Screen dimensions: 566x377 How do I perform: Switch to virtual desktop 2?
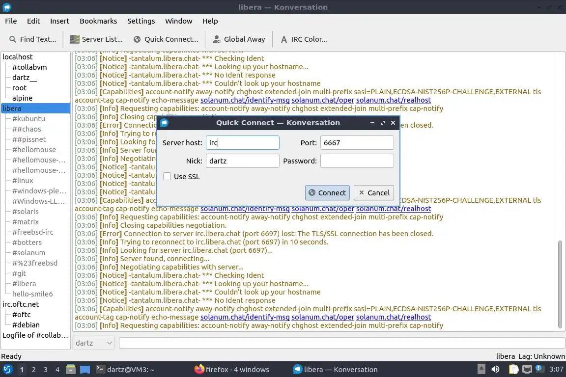coord(33,370)
